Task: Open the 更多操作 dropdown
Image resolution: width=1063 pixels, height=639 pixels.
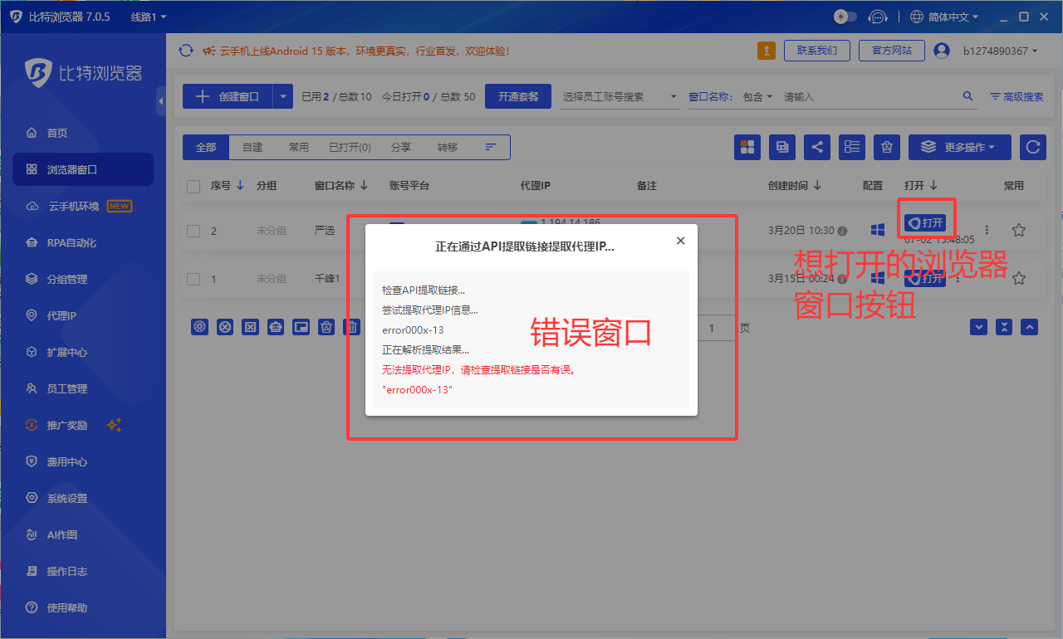Action: tap(959, 147)
